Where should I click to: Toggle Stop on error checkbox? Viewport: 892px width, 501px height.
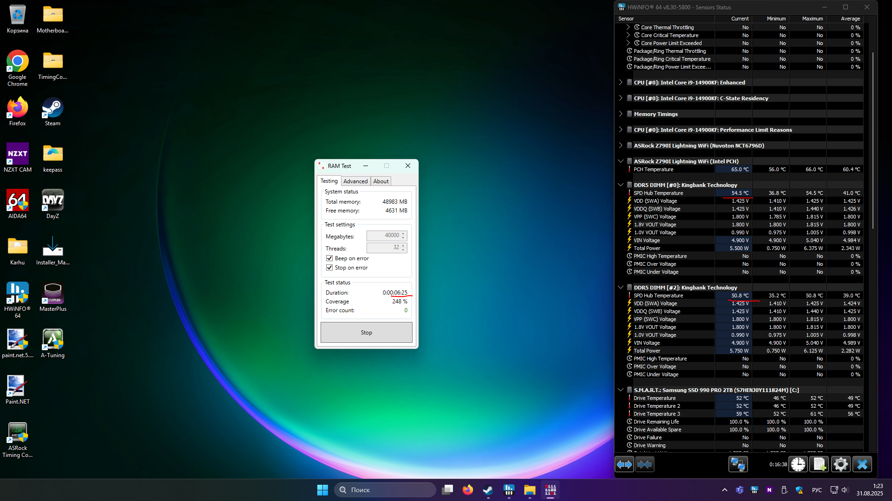coord(329,268)
